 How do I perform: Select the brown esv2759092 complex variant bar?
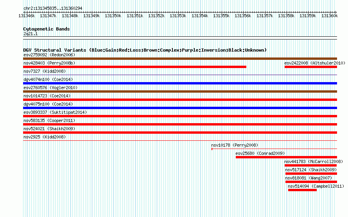coord(180,59)
